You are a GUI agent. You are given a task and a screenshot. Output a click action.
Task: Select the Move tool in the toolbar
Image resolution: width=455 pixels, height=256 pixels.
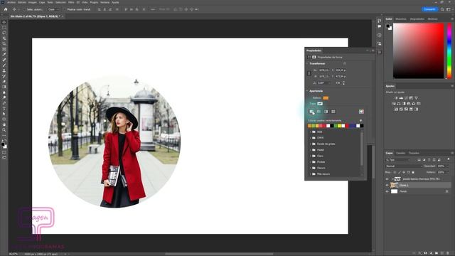(x=4, y=22)
